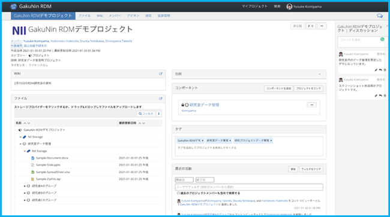The height and width of the screenshot is (217, 390).
Task: Click the comment input box
Action: pyautogui.click(x=362, y=42)
